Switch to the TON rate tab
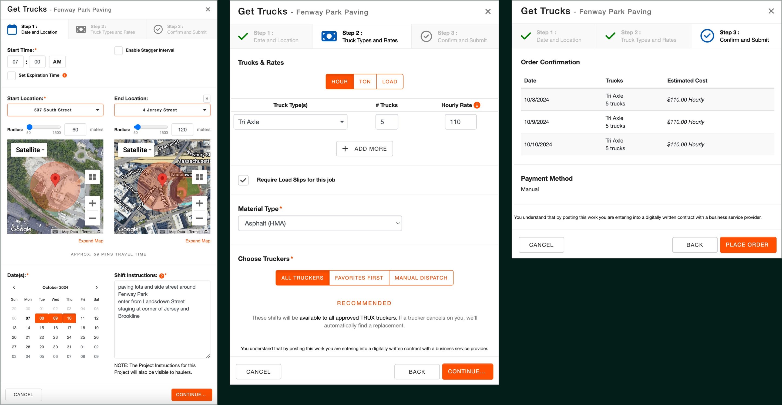This screenshot has height=405, width=782. 365,81
